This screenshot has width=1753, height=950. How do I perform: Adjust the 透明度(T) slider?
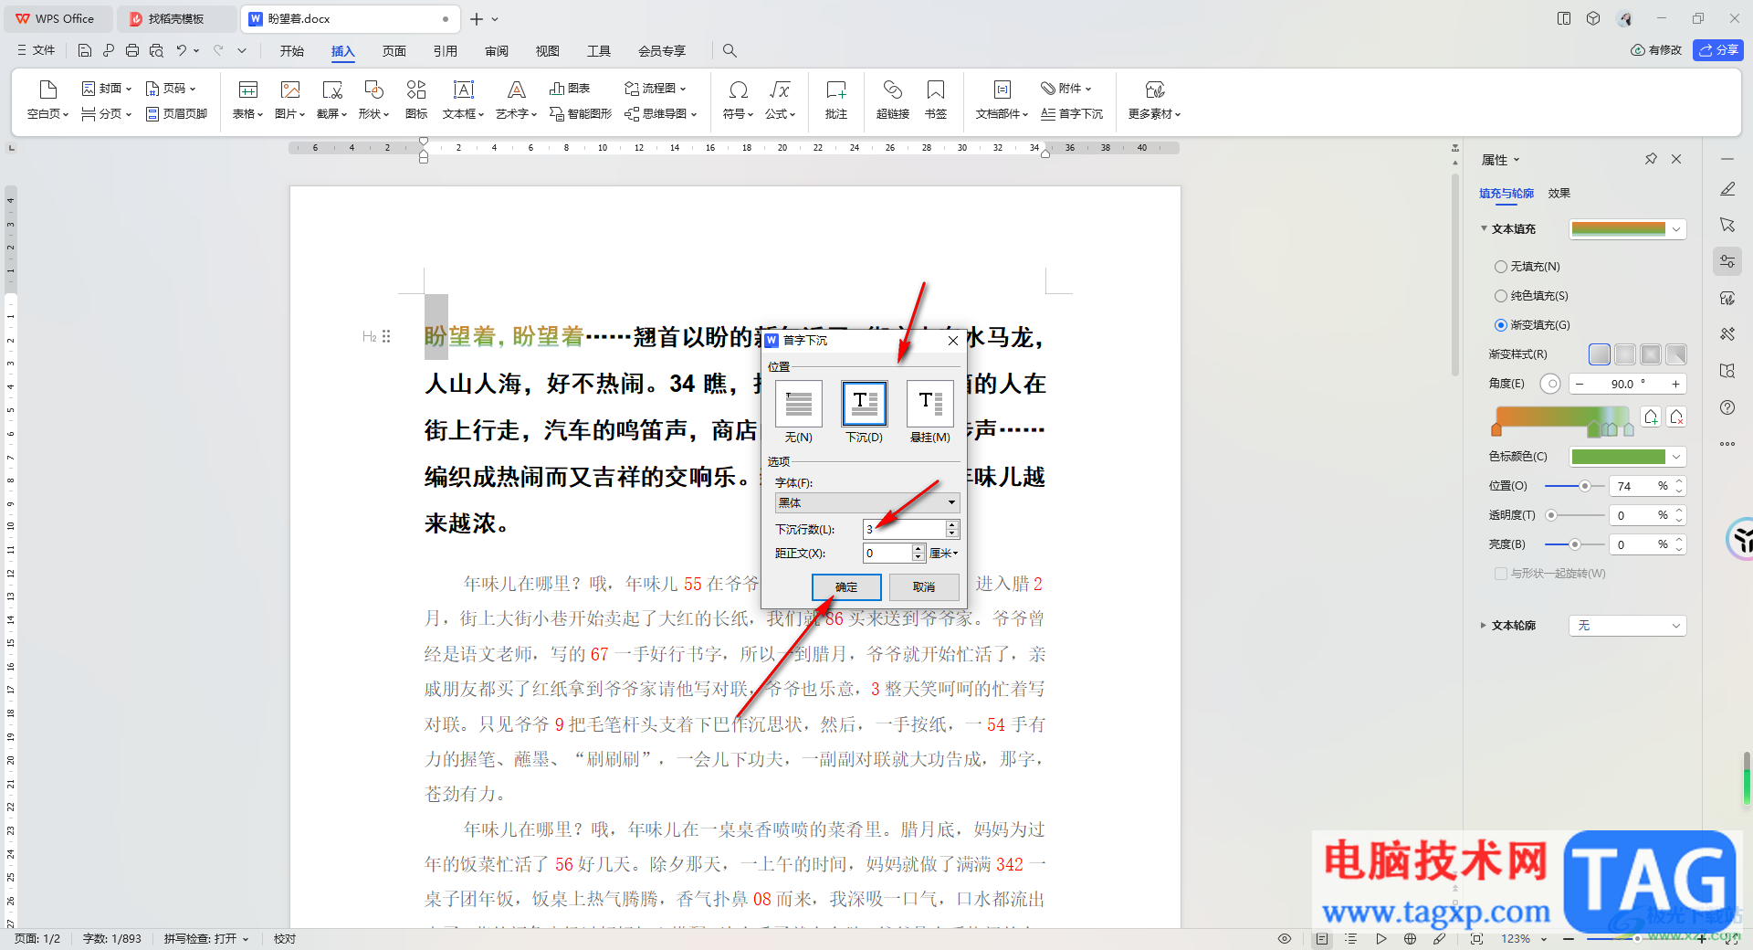pyautogui.click(x=1574, y=515)
